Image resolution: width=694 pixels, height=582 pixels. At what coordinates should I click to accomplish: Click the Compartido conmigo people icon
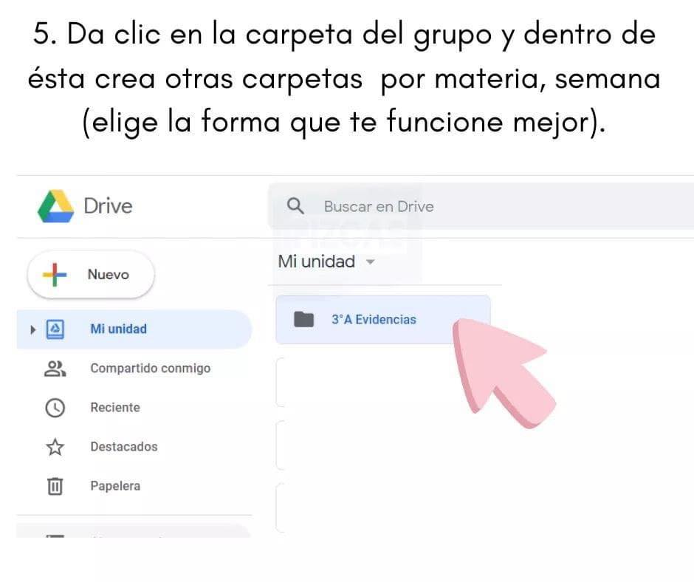pos(55,369)
